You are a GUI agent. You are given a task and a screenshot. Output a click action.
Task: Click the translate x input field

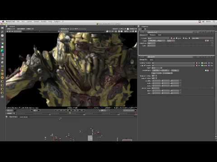click(x=156, y=81)
